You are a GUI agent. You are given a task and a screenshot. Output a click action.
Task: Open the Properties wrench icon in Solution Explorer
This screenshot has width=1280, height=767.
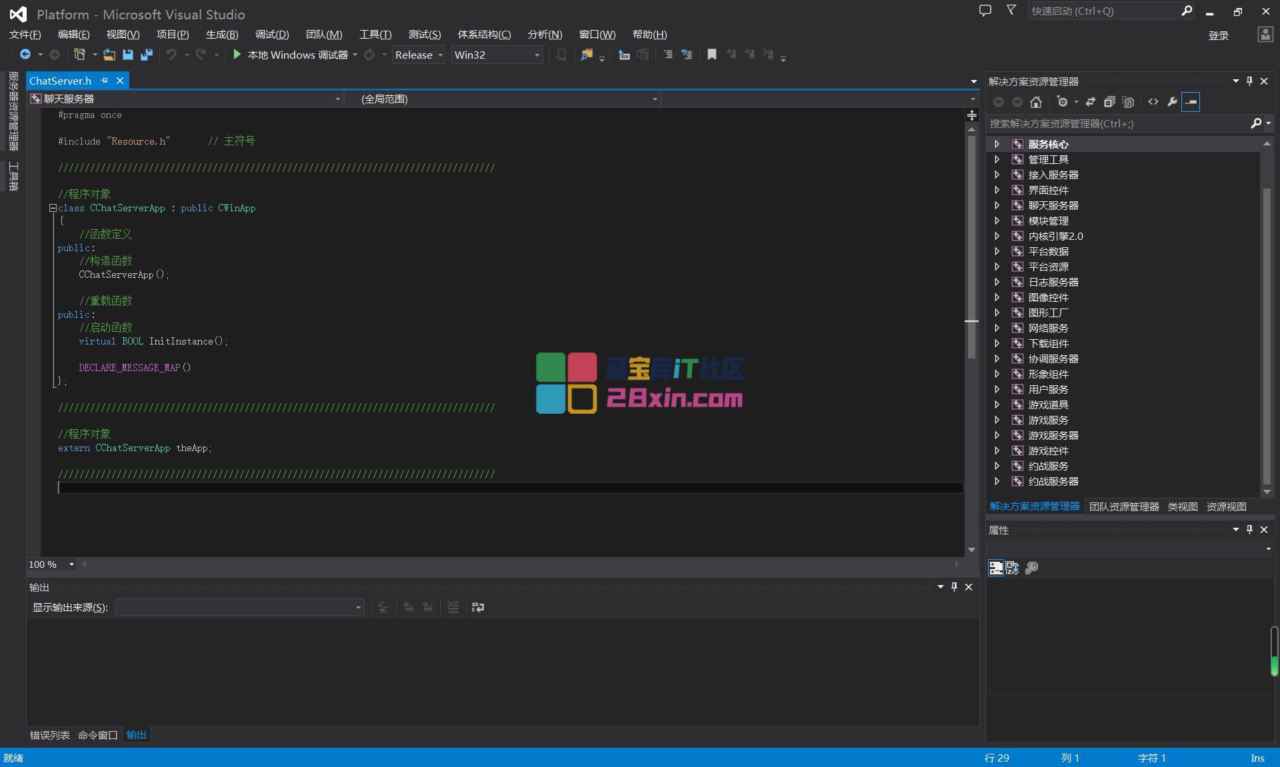pos(1172,102)
